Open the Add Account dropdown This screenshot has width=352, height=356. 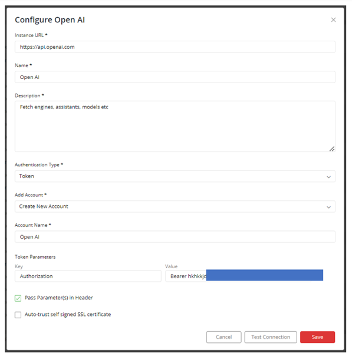[175, 206]
